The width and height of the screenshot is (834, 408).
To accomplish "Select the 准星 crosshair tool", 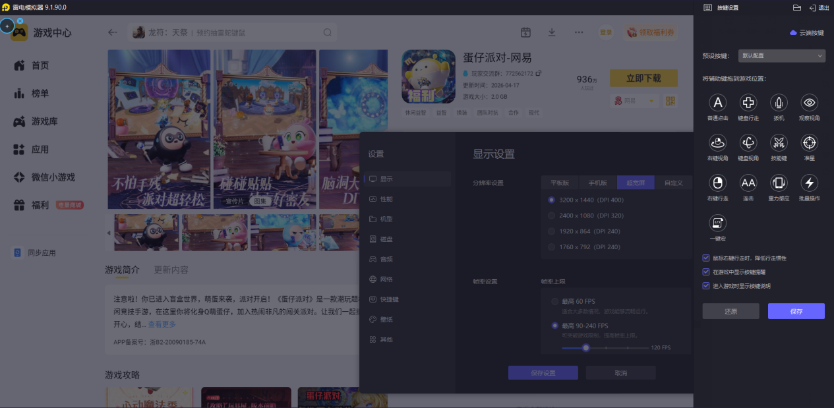I will pyautogui.click(x=810, y=142).
